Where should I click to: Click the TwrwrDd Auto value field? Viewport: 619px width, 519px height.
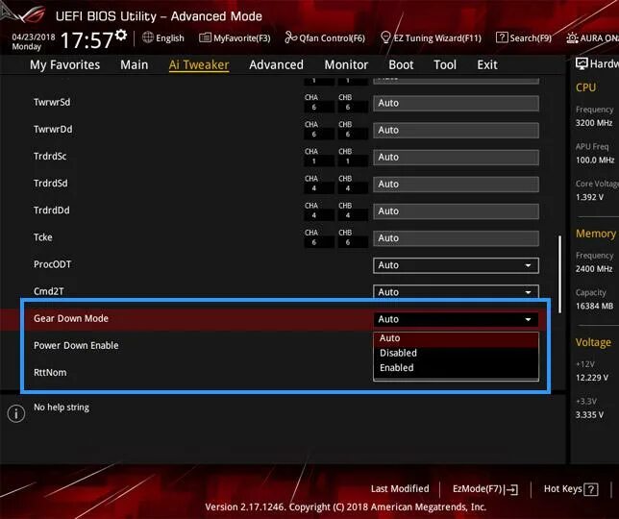click(456, 131)
